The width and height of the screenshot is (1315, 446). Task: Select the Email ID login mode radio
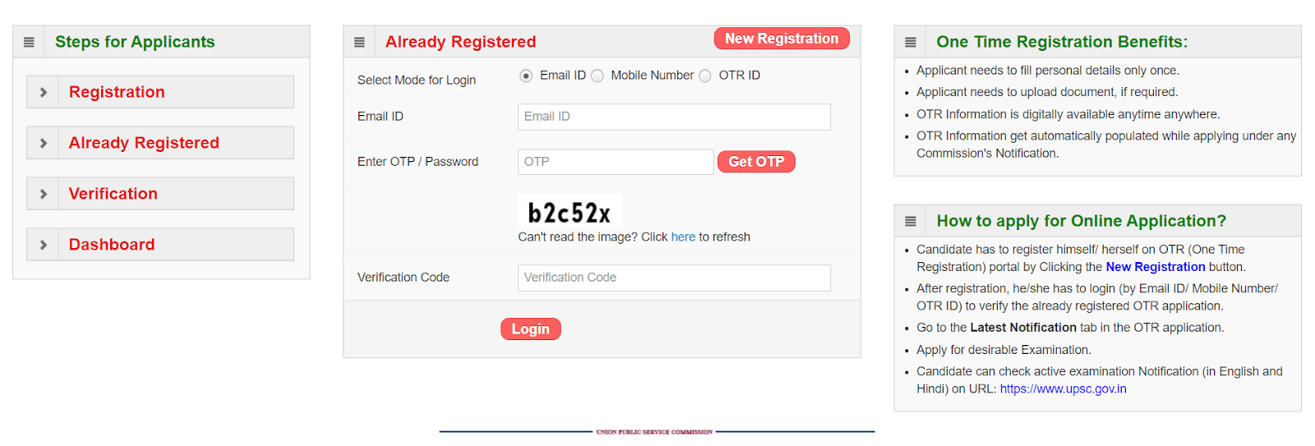click(526, 76)
